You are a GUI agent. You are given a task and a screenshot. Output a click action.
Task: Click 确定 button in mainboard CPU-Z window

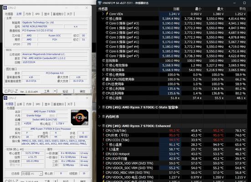82,91
